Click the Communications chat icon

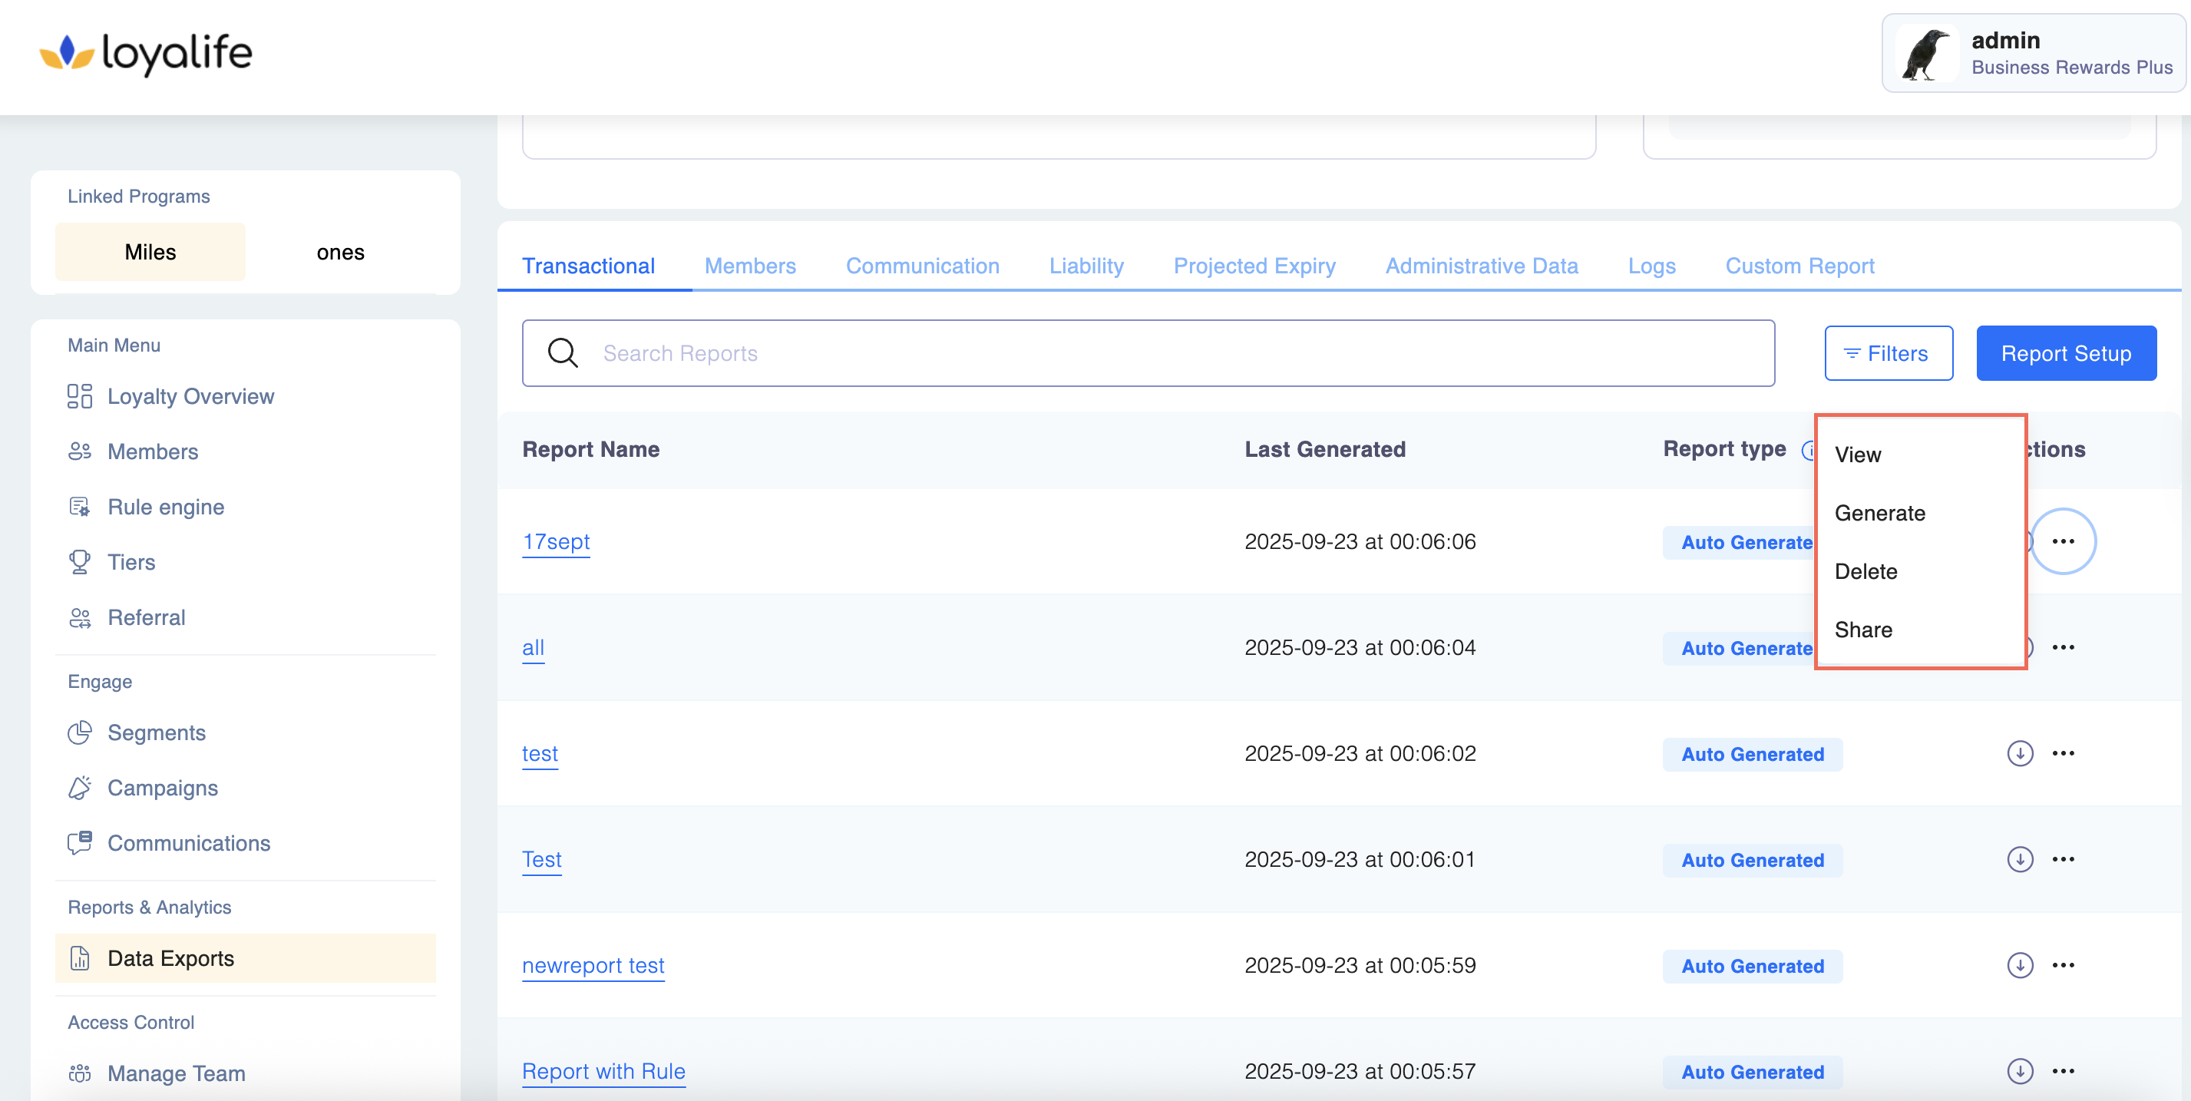point(79,843)
